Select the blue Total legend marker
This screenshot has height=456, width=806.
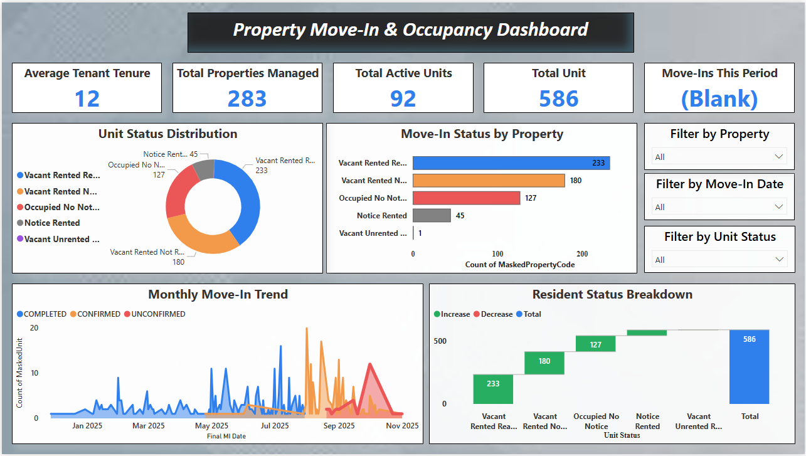[518, 314]
